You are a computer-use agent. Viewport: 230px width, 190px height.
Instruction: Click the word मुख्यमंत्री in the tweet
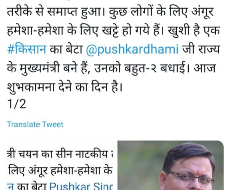pos(40,69)
